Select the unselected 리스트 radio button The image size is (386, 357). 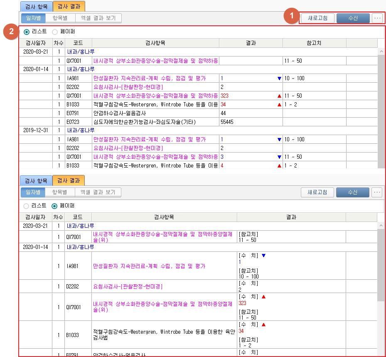pos(27,206)
